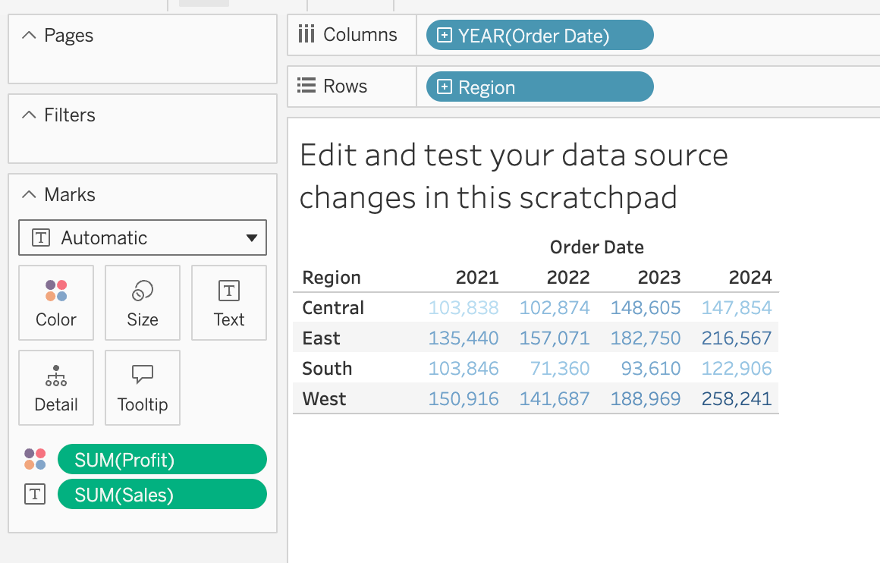This screenshot has width=880, height=563.
Task: Expand the Region pill hierarchy
Action: click(444, 86)
